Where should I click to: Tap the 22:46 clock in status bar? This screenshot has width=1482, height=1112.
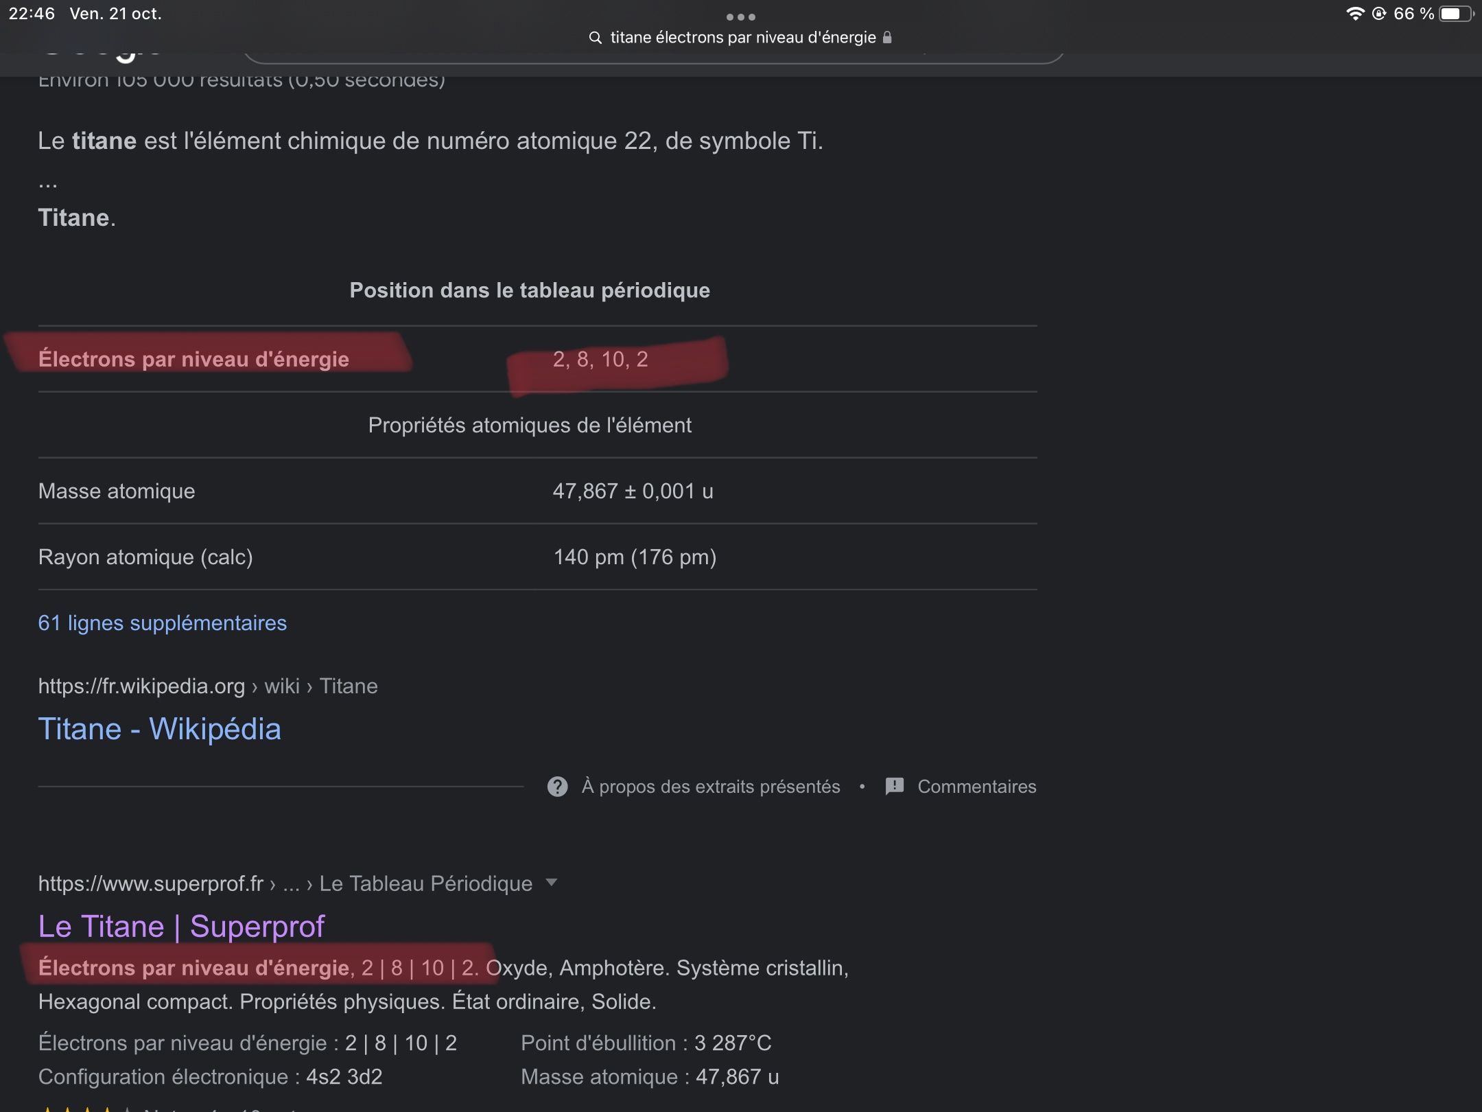click(x=32, y=14)
